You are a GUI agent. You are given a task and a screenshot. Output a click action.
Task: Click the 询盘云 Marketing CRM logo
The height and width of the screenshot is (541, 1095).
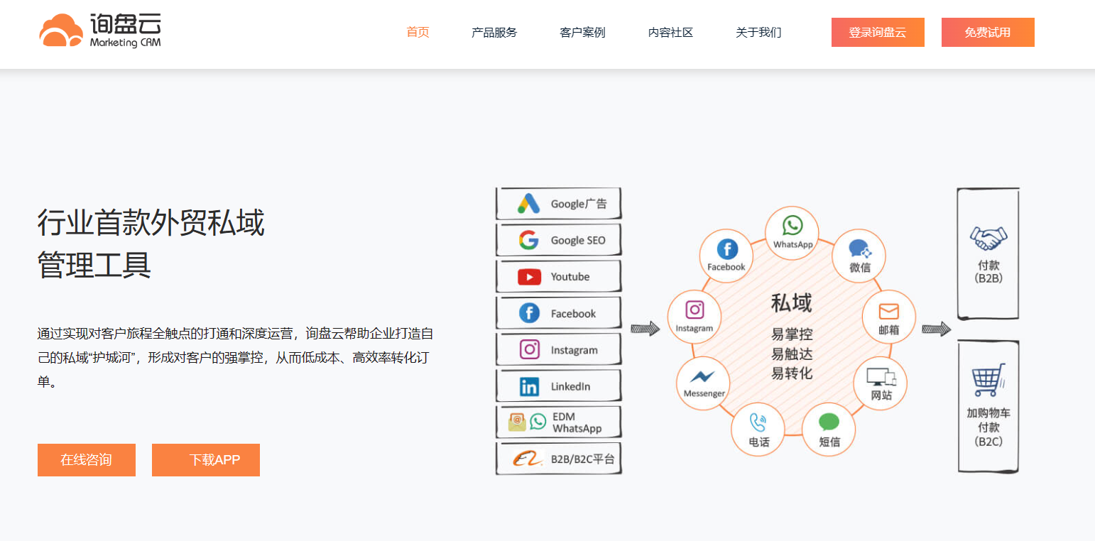[100, 31]
